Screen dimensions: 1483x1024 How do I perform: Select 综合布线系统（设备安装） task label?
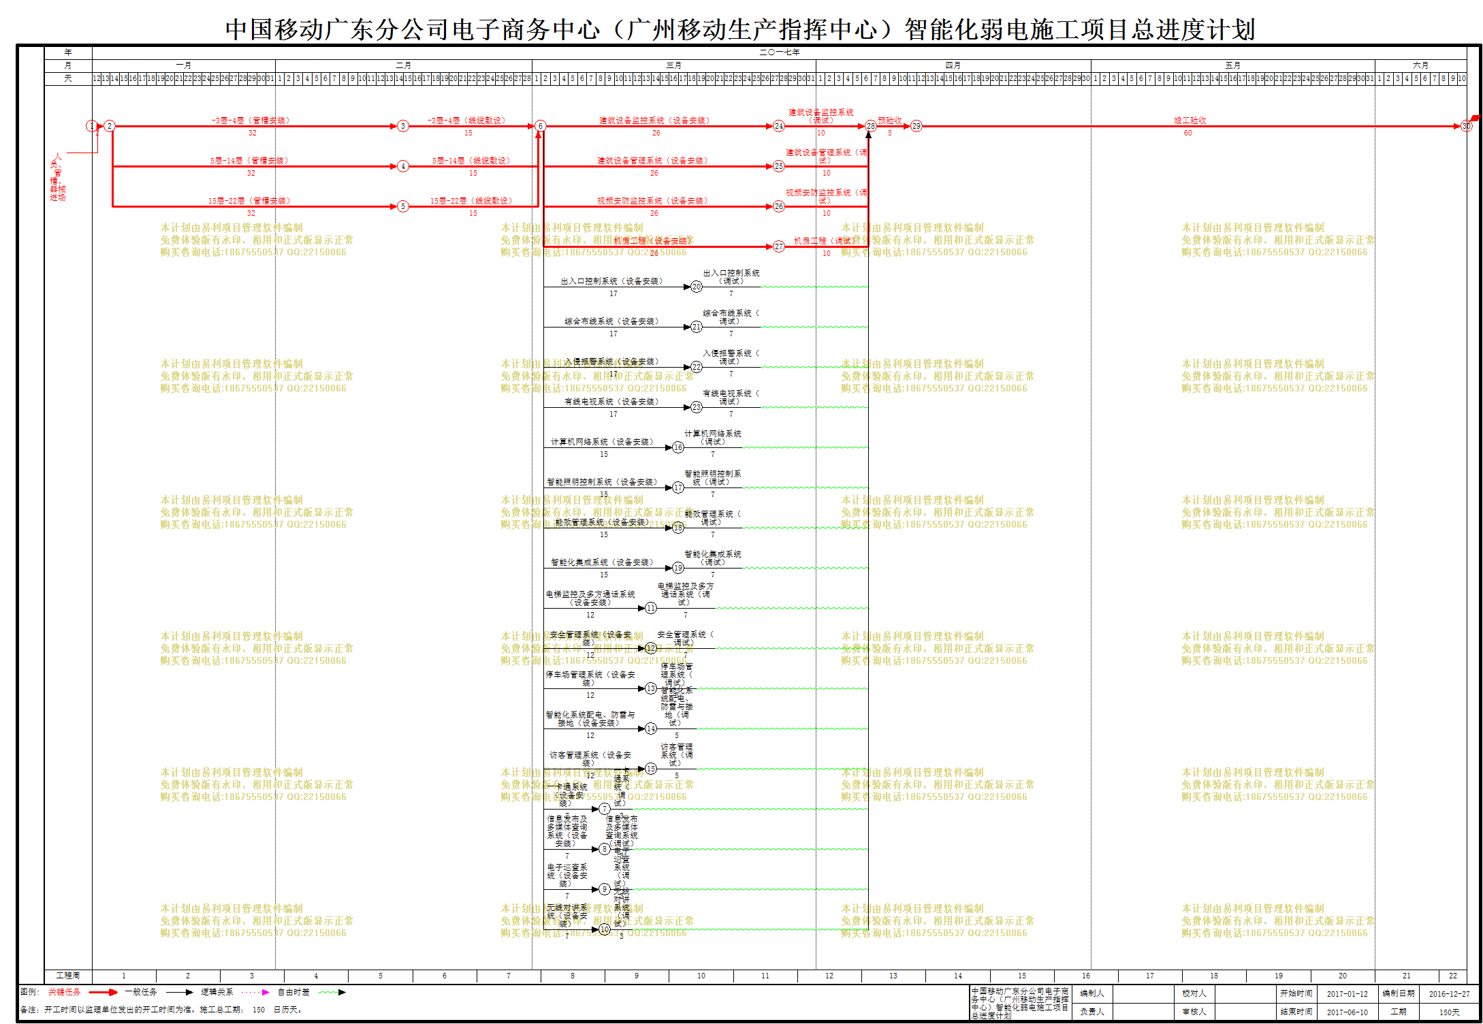pos(611,321)
